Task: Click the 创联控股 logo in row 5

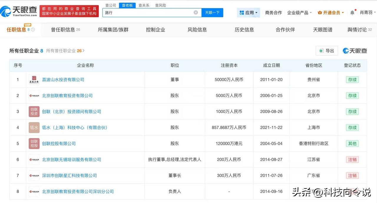Action: point(34,143)
